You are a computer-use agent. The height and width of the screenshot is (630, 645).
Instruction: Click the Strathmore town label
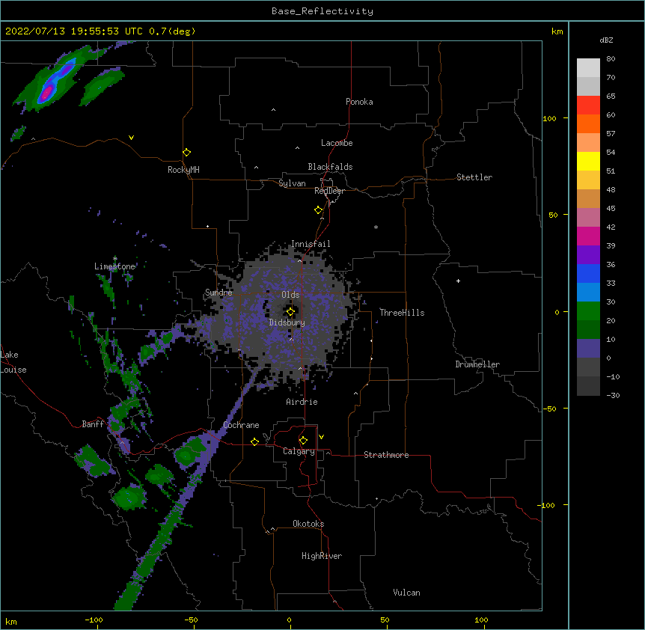(386, 455)
